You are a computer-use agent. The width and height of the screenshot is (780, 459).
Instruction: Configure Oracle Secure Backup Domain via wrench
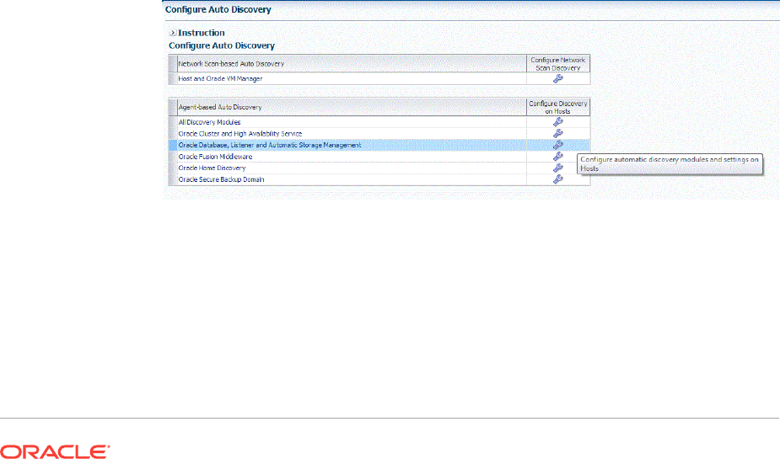[x=558, y=179]
